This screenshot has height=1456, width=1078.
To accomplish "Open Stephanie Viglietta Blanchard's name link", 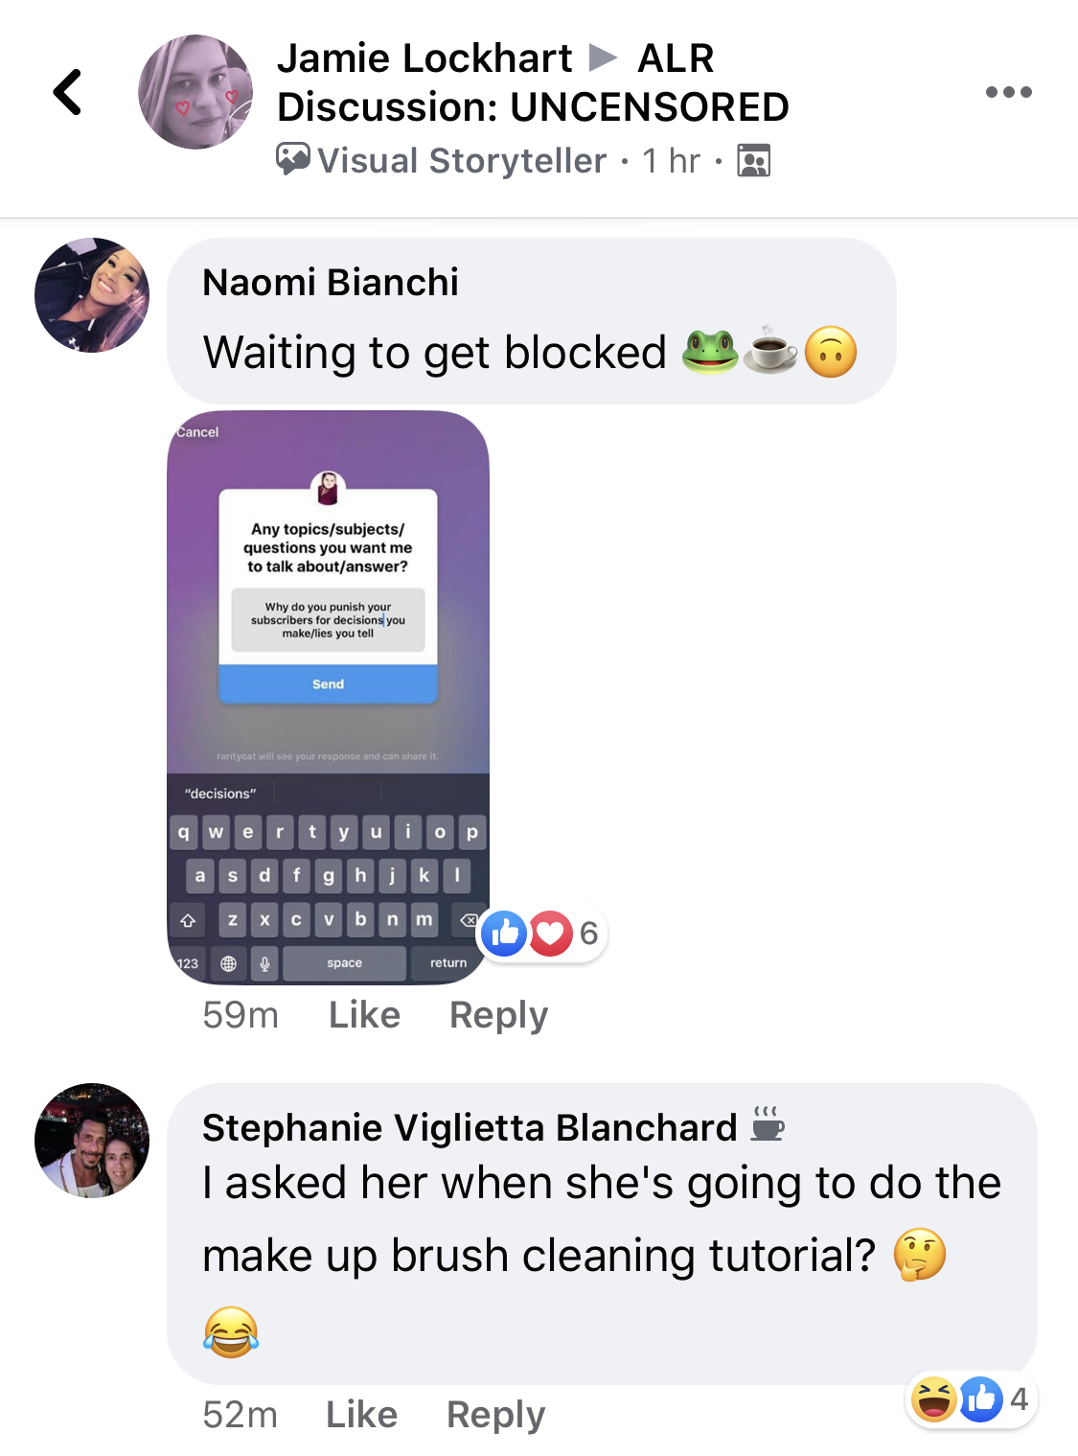I will [x=470, y=1128].
